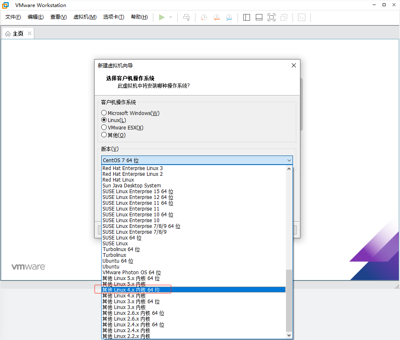Viewport: 400px width, 340px height.
Task: Select Microsoft Windows(W) radio button
Action: 104,113
